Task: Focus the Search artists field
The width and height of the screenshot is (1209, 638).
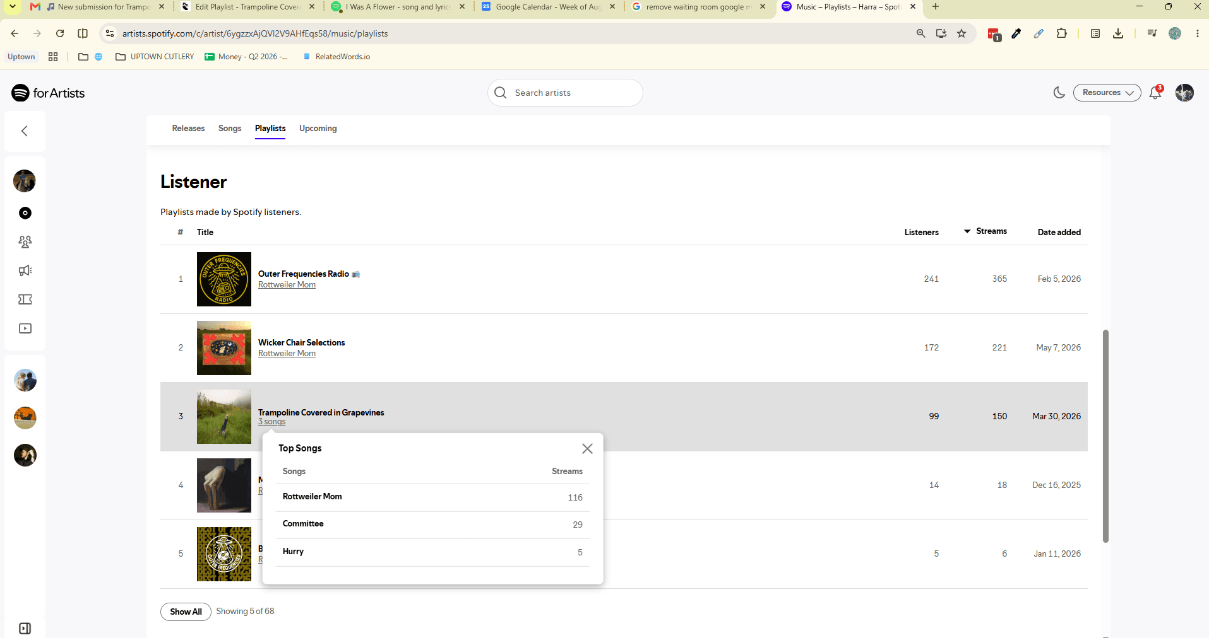Action: 565,93
